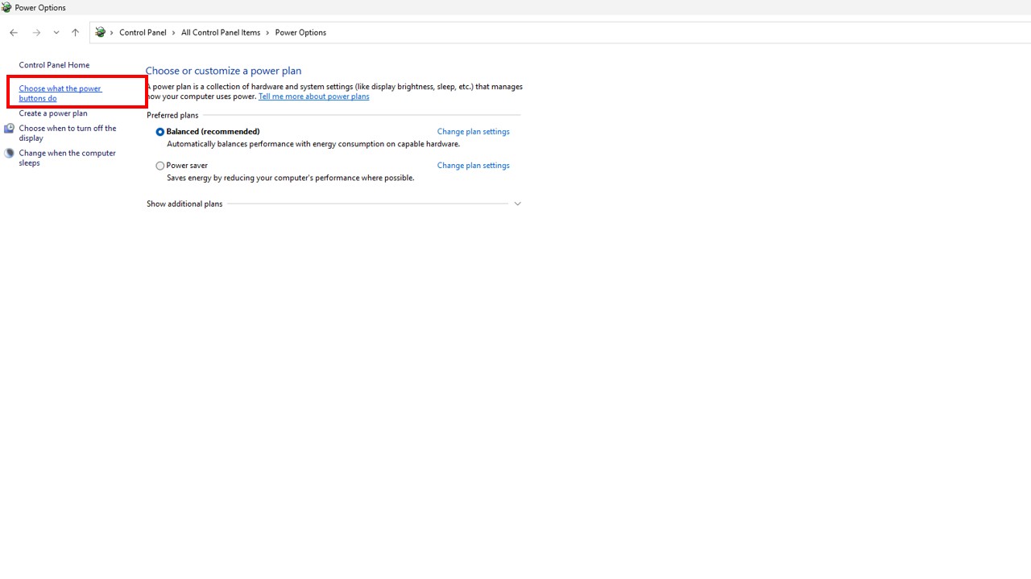Open the recent locations dropdown arrow

[x=56, y=33]
